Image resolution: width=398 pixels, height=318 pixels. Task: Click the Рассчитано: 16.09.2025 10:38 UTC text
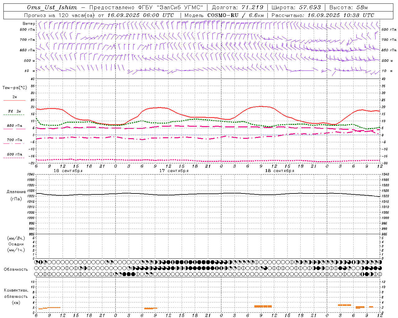323,15
